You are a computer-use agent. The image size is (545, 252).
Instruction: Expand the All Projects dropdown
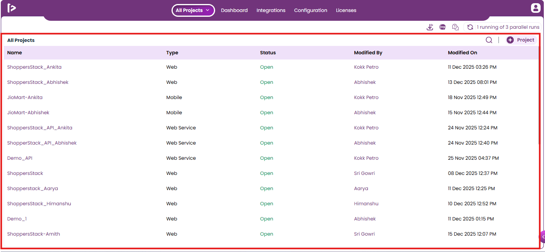click(x=193, y=10)
